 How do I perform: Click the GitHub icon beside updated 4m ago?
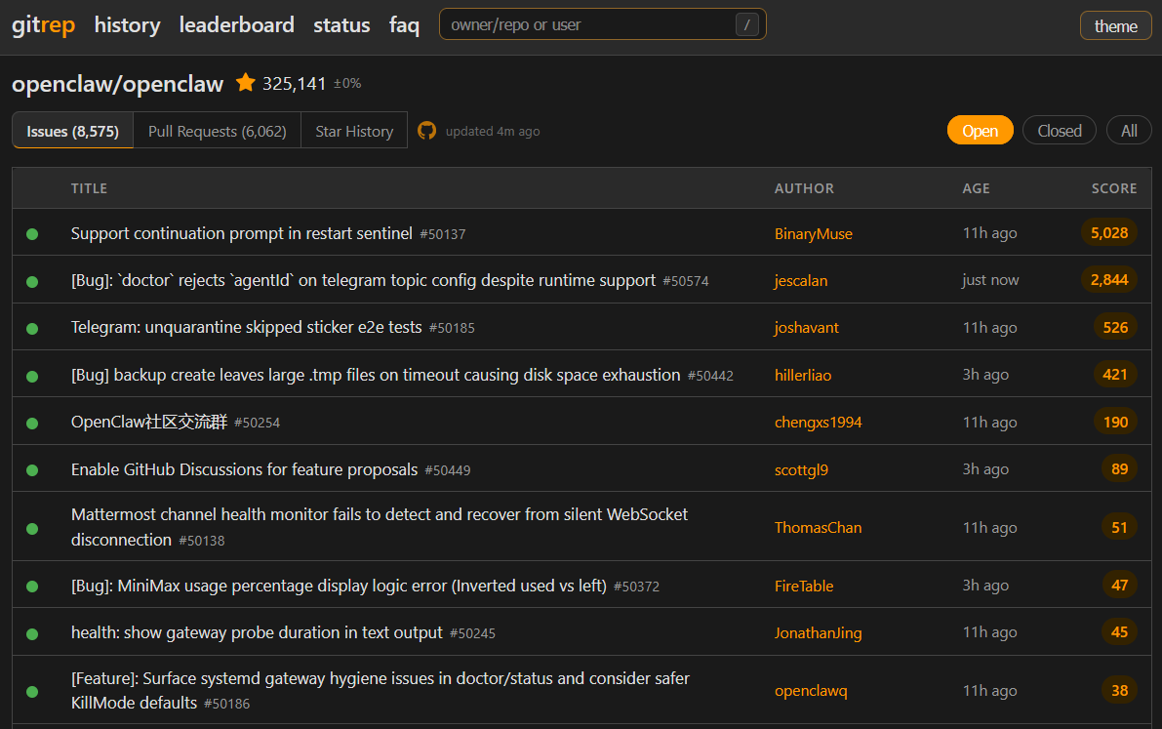pos(427,131)
